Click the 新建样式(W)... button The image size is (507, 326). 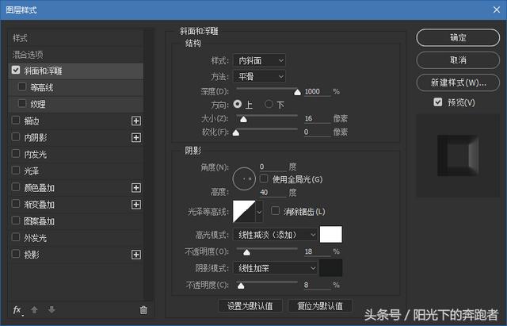pyautogui.click(x=458, y=82)
